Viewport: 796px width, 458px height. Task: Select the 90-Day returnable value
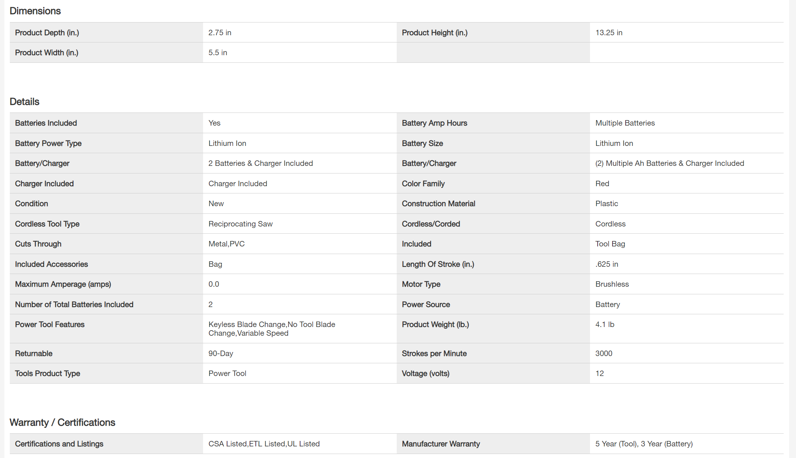[x=221, y=353]
